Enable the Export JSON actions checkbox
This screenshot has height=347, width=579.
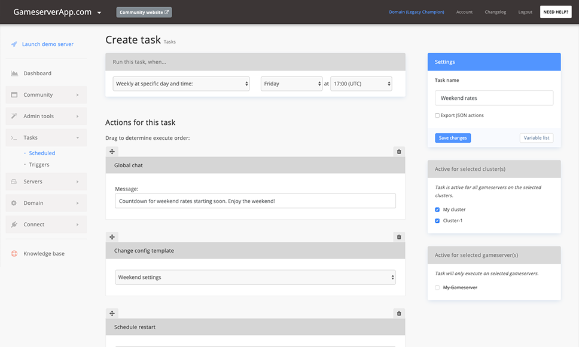tap(437, 115)
